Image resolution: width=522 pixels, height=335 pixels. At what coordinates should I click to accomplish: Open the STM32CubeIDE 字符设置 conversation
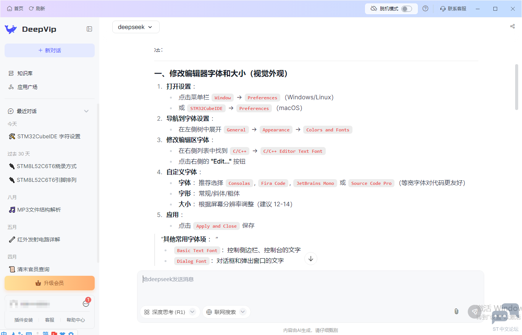click(50, 136)
